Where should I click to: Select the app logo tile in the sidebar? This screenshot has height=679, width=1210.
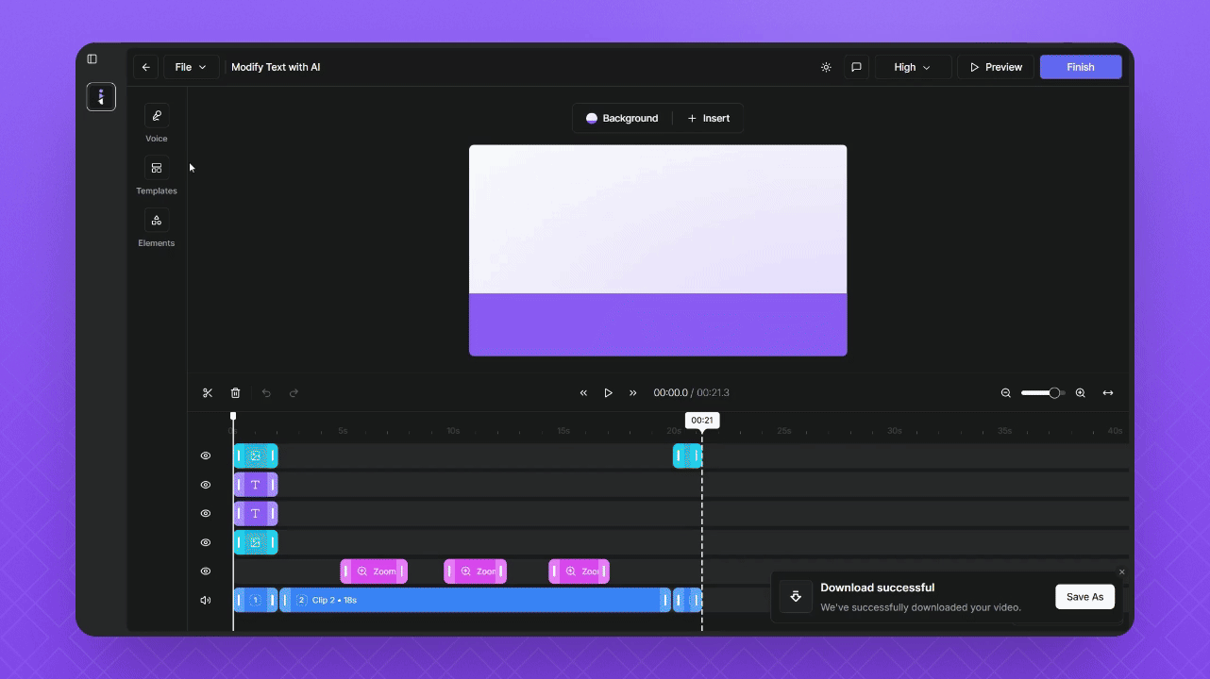coord(101,96)
